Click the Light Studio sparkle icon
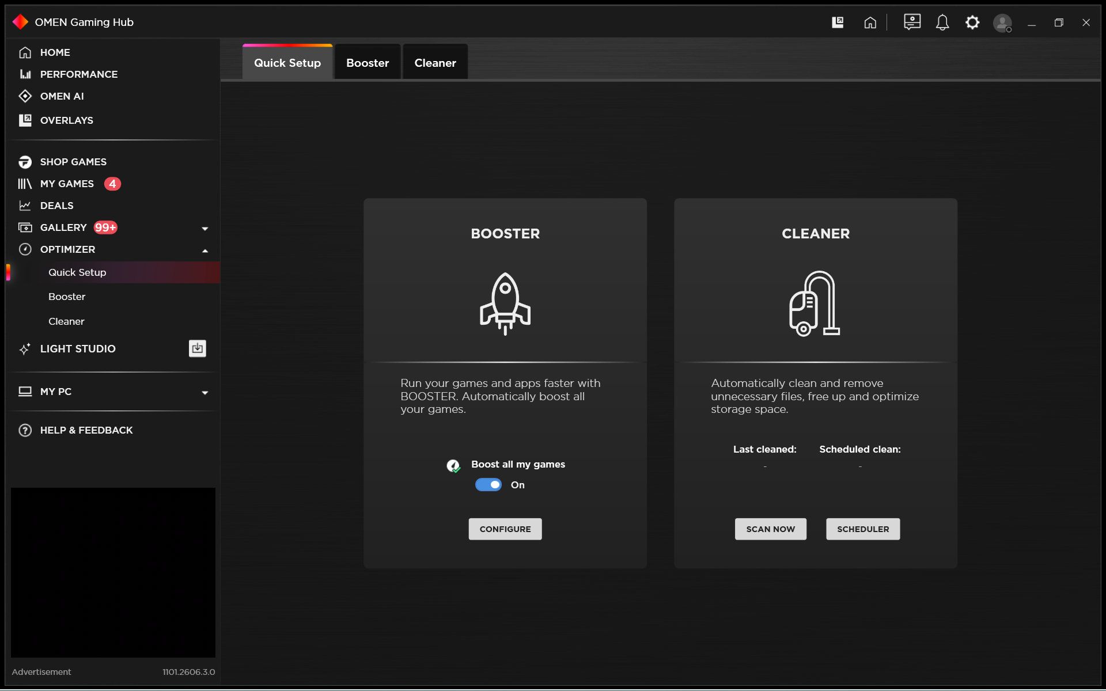1106x691 pixels. [25, 348]
